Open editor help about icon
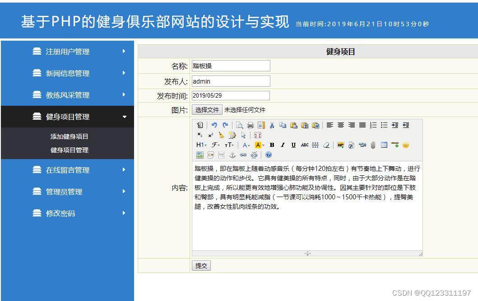Viewport: 478px width, 301px height. pos(268,155)
